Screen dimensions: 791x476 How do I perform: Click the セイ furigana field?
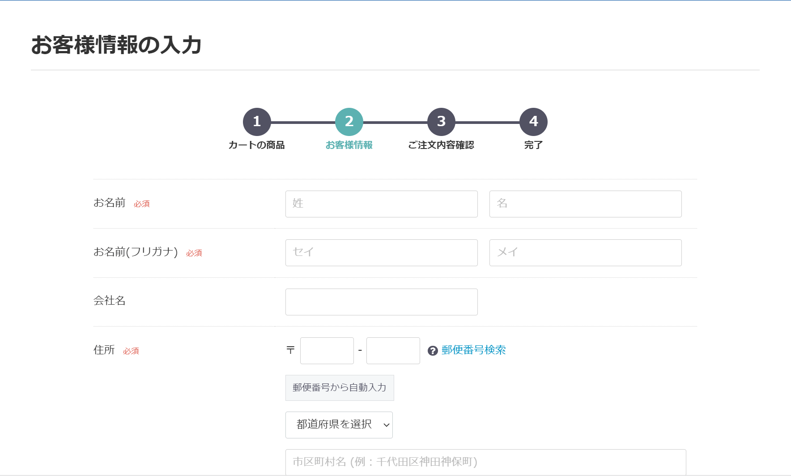(381, 253)
